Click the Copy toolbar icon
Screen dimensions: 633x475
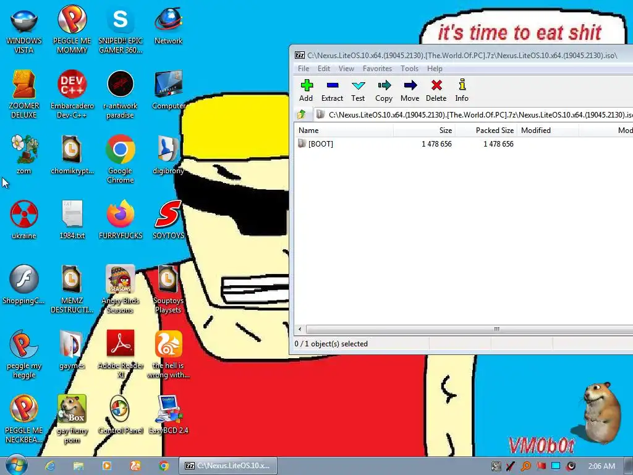tap(384, 90)
